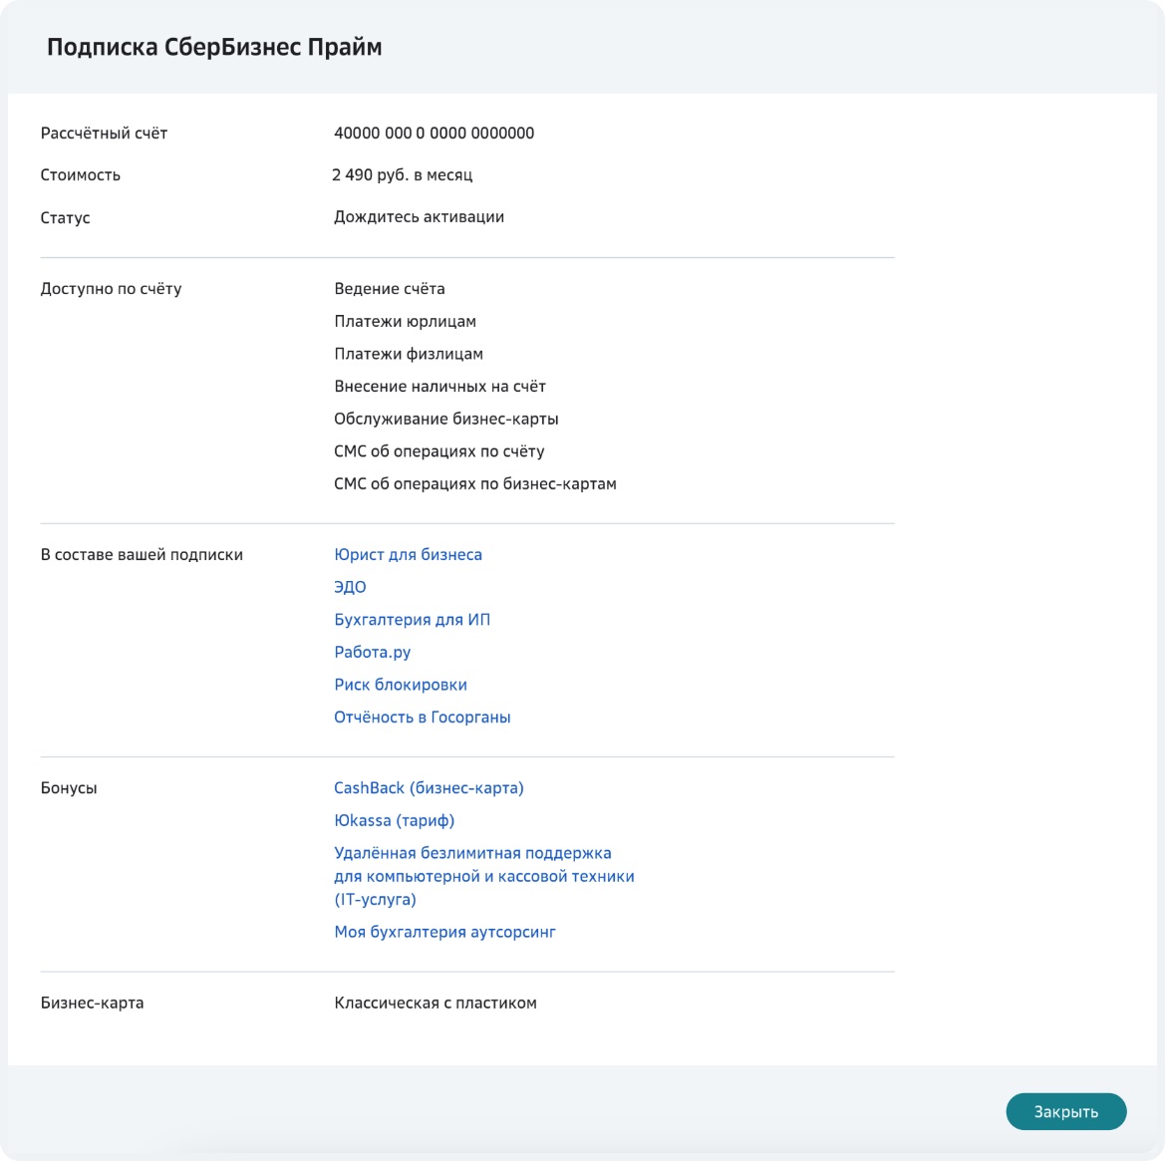Click the 2 490 руб. в месяц price

coord(402,174)
